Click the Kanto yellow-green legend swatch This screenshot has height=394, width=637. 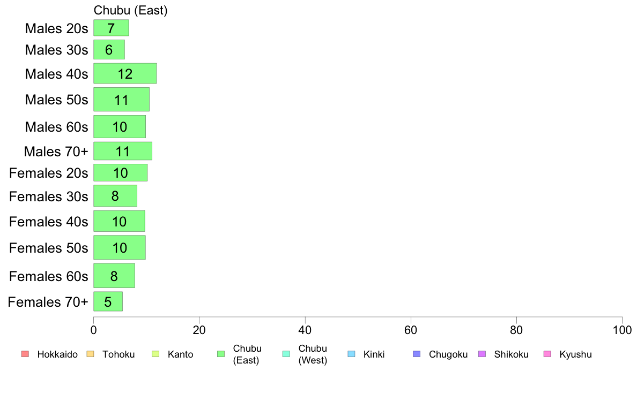tap(155, 354)
